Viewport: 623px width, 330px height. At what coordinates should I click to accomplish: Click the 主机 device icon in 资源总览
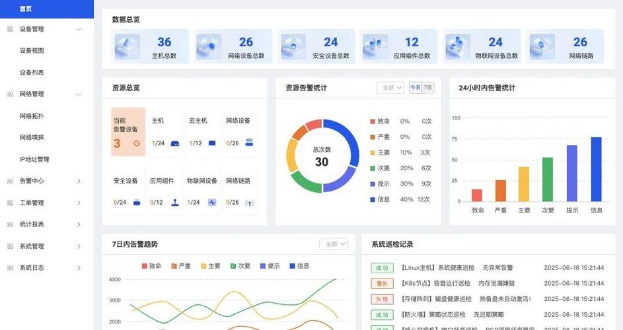pos(175,143)
